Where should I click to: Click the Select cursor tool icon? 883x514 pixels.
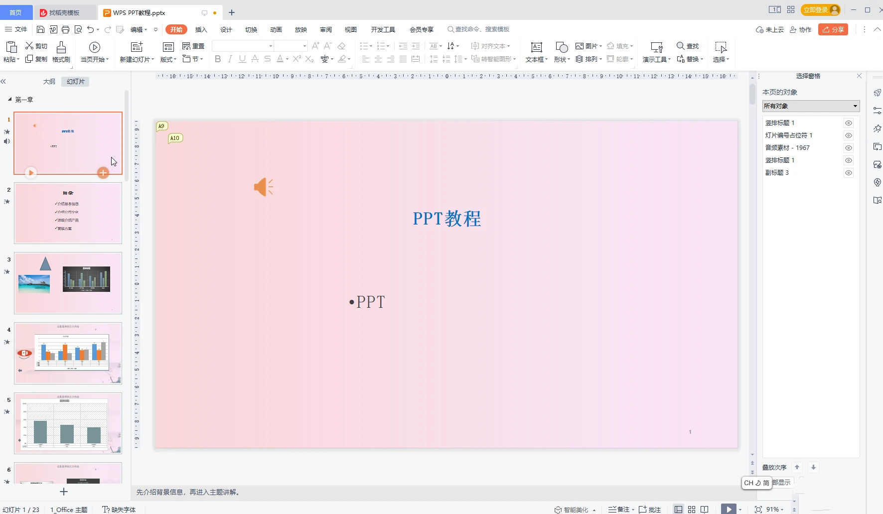[721, 47]
